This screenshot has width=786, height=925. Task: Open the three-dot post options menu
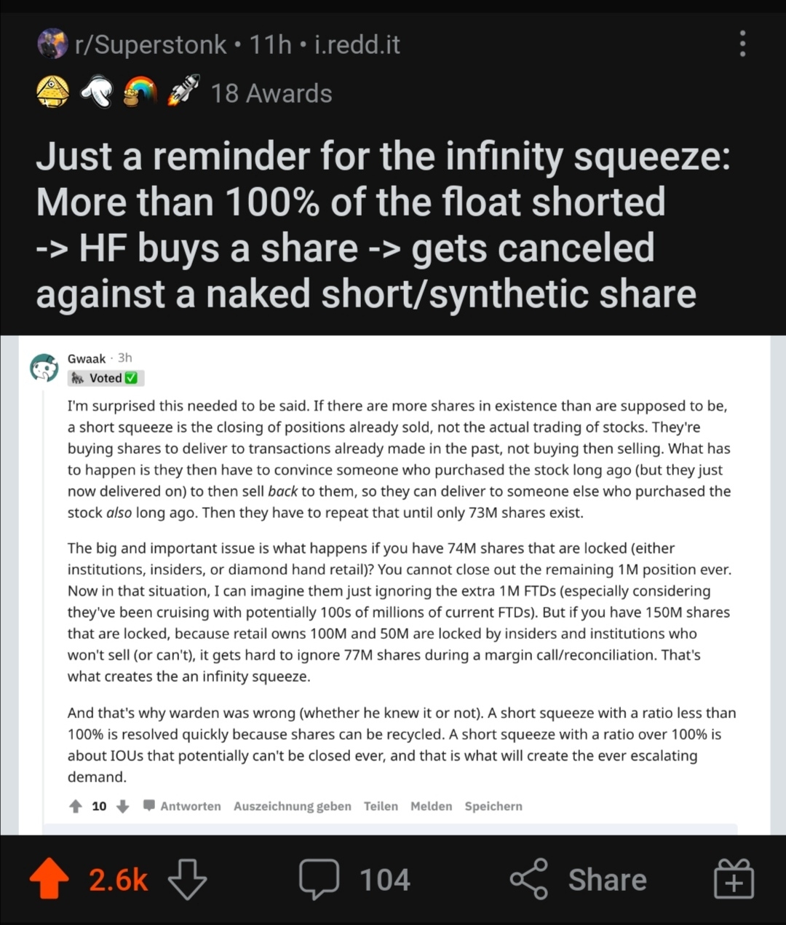point(742,44)
